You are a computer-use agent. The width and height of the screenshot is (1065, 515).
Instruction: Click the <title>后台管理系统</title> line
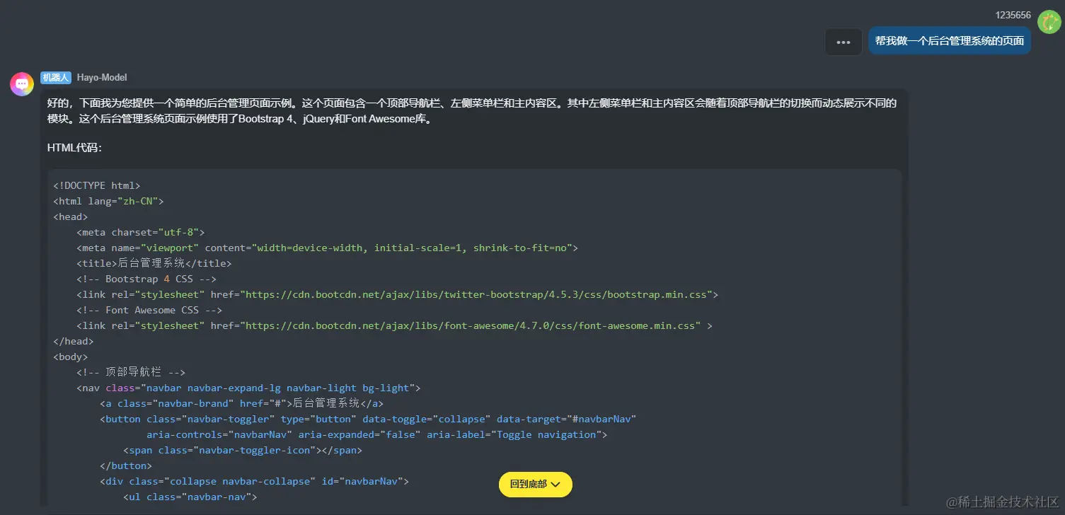click(x=154, y=263)
